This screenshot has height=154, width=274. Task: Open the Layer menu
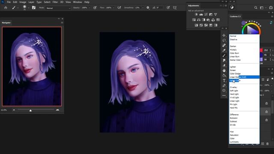tap(31, 2)
